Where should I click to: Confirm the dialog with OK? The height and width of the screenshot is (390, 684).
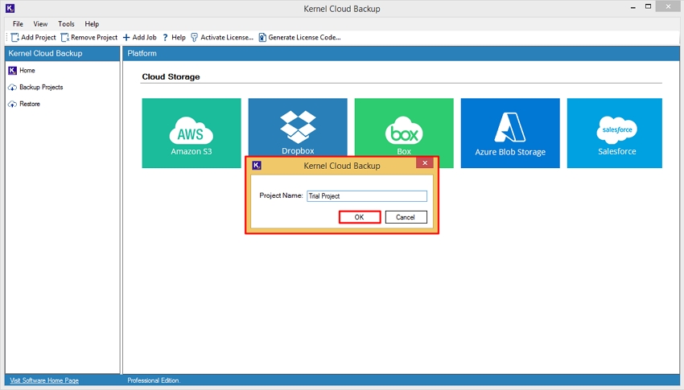(360, 217)
